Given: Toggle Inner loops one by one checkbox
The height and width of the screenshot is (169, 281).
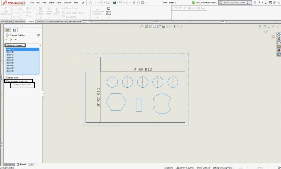Looking at the screenshot, I should coord(7,81).
